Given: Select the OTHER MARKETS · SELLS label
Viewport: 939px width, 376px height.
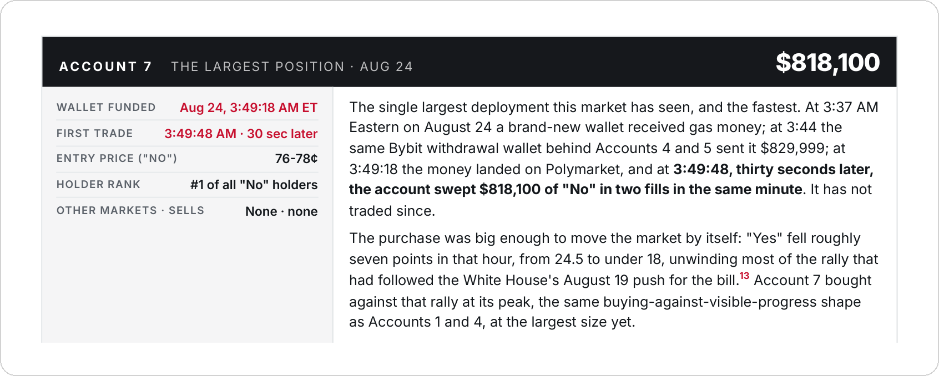Looking at the screenshot, I should click(x=130, y=211).
